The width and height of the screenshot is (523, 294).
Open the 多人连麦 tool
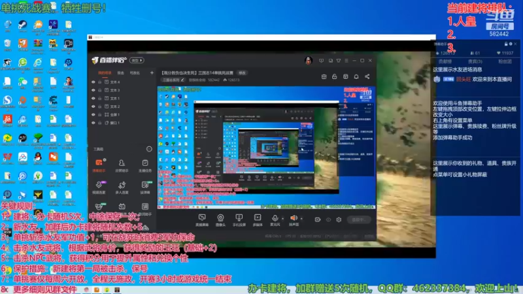[x=122, y=188]
